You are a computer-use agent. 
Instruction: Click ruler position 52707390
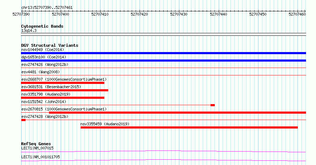click(21, 14)
